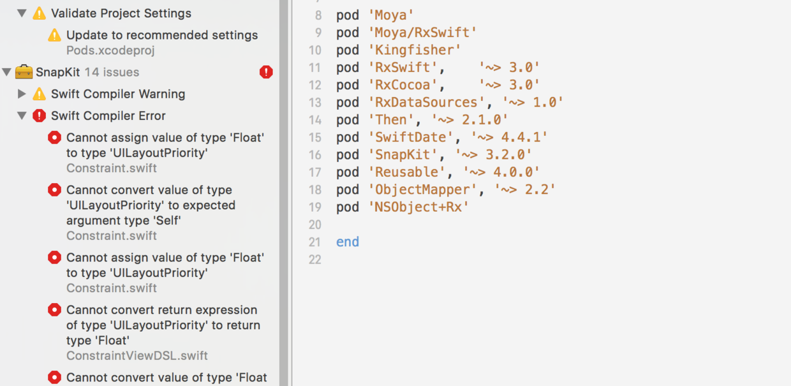Collapse the Validate Project Settings group
This screenshot has width=791, height=386.
pos(22,13)
